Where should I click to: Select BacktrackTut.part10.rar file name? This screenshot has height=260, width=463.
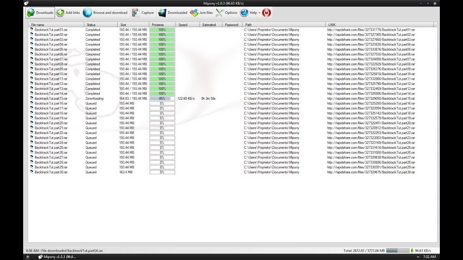(x=51, y=74)
